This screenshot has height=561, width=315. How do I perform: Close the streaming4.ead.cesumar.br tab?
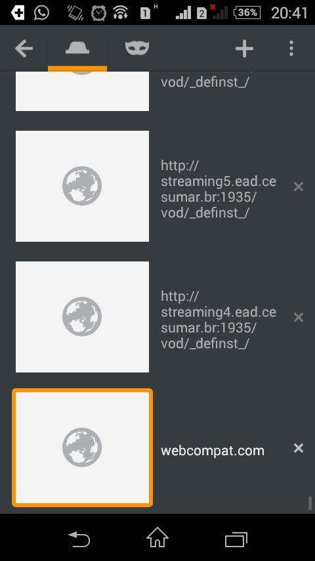point(299,317)
